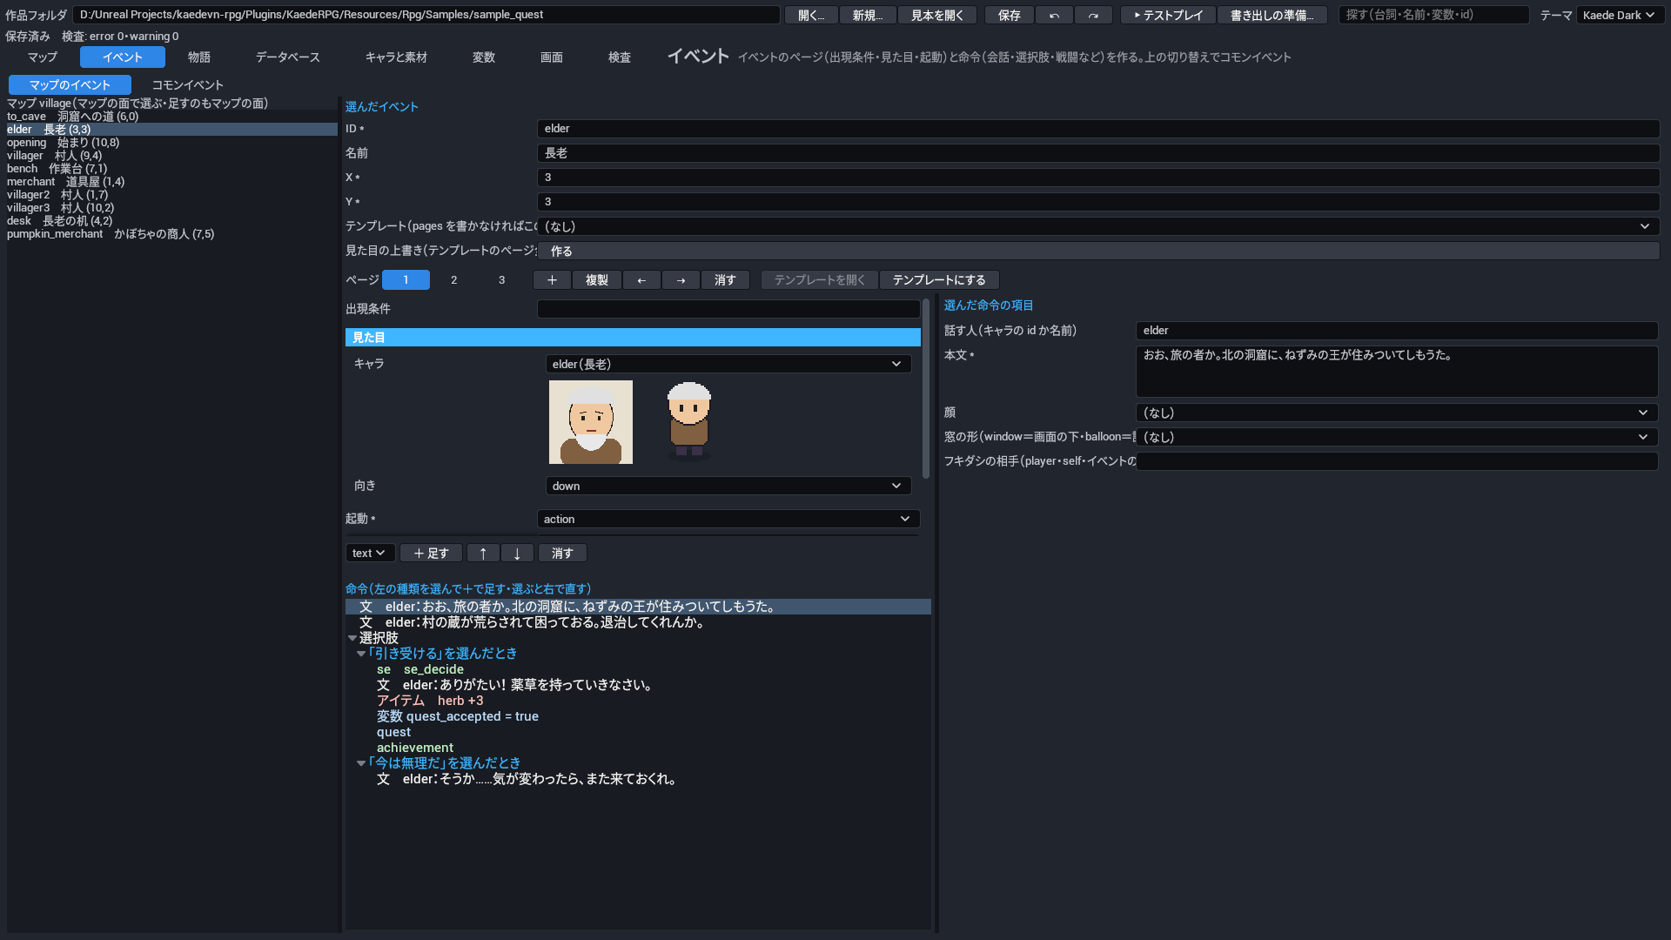1671x940 pixels.
Task: Move command down with ↓ button
Action: tap(517, 553)
